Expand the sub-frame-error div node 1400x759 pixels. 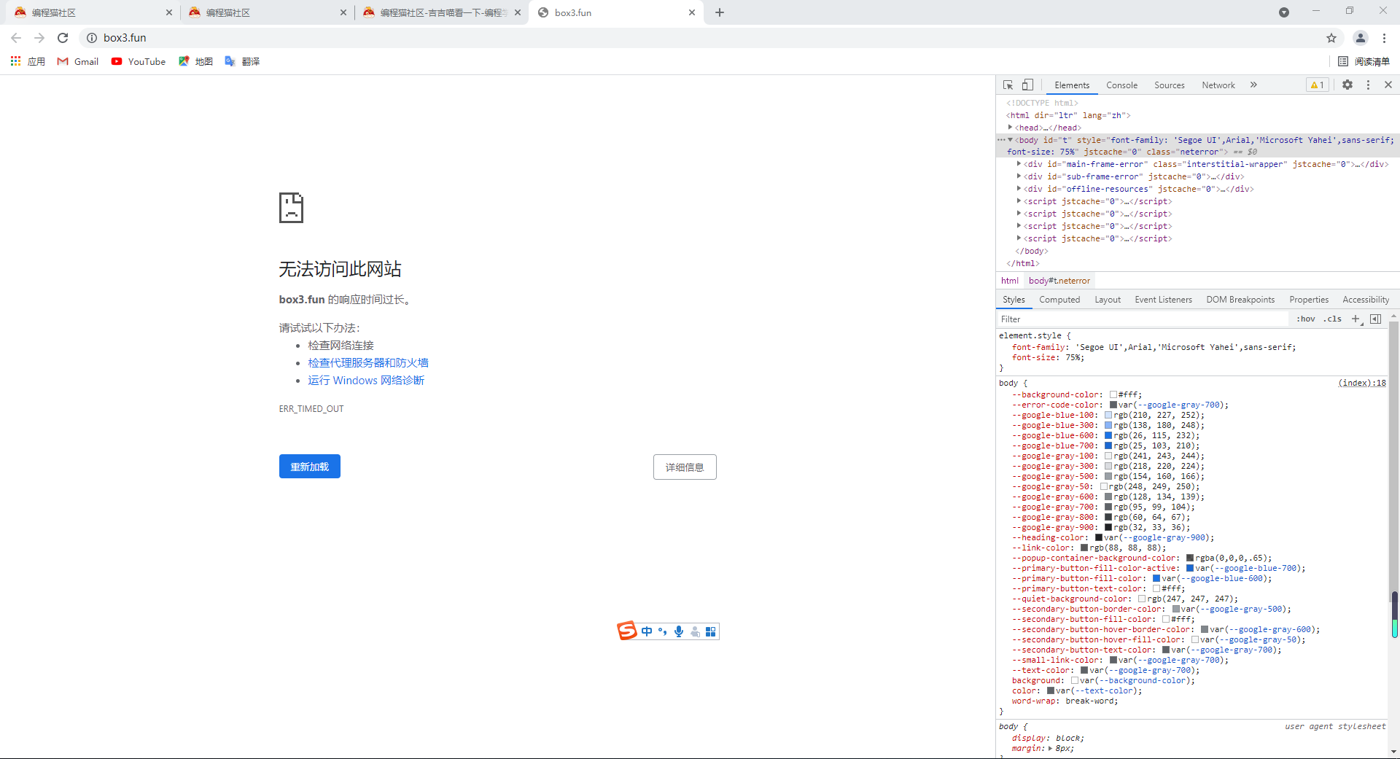[x=1019, y=177]
